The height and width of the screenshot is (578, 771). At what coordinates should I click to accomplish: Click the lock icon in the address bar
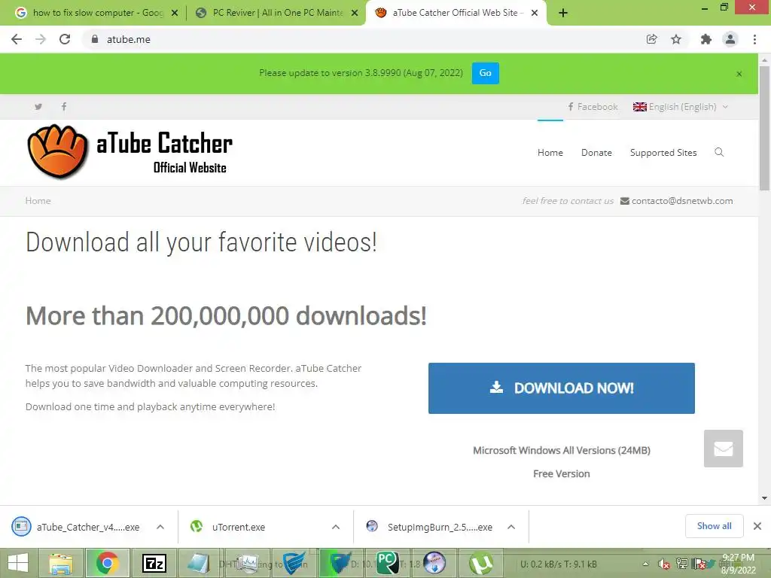point(95,39)
